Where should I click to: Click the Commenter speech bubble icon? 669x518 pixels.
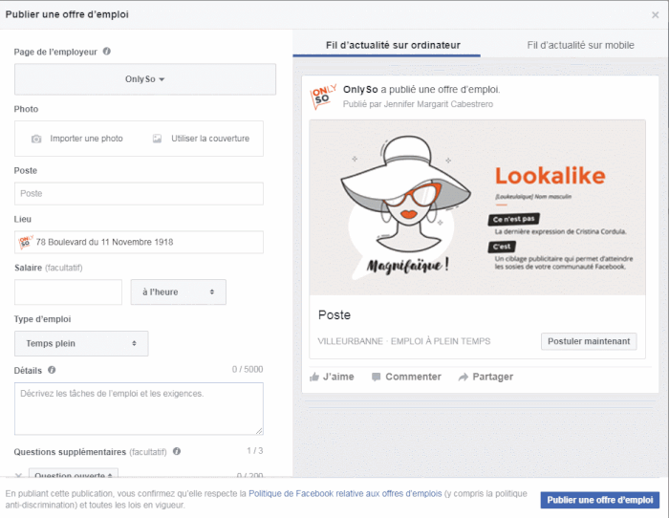pos(376,377)
